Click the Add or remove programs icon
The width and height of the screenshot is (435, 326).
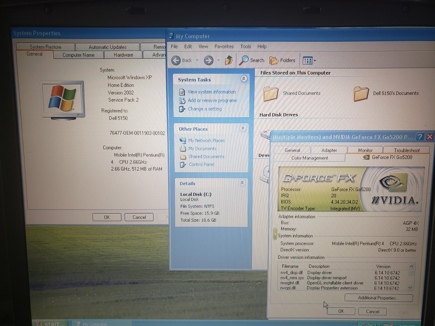pos(182,101)
